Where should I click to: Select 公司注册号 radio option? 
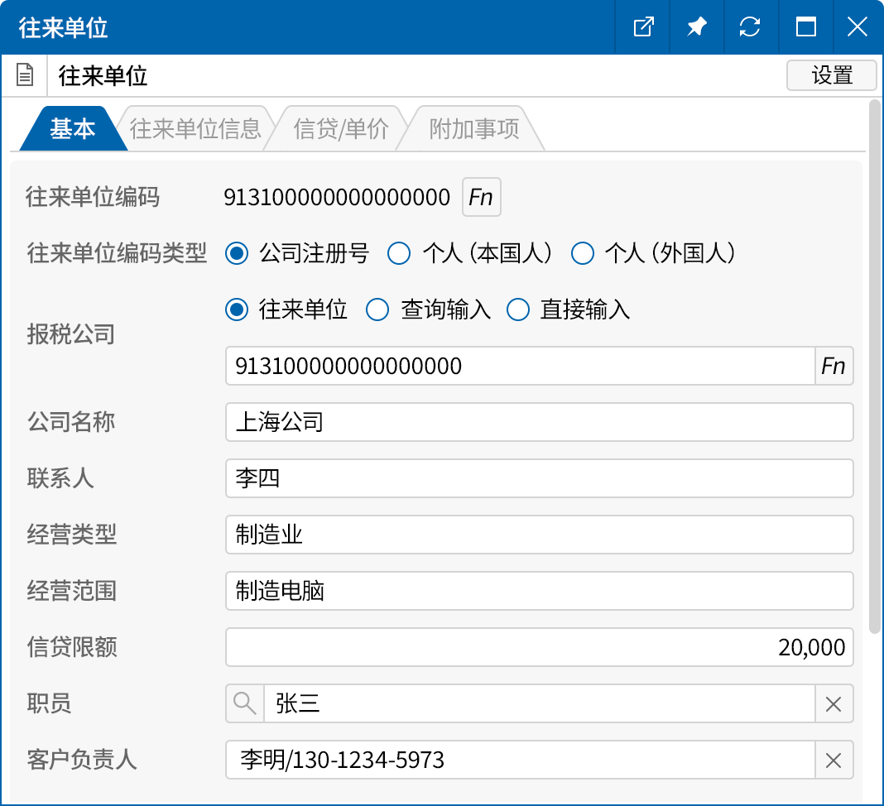[x=238, y=253]
